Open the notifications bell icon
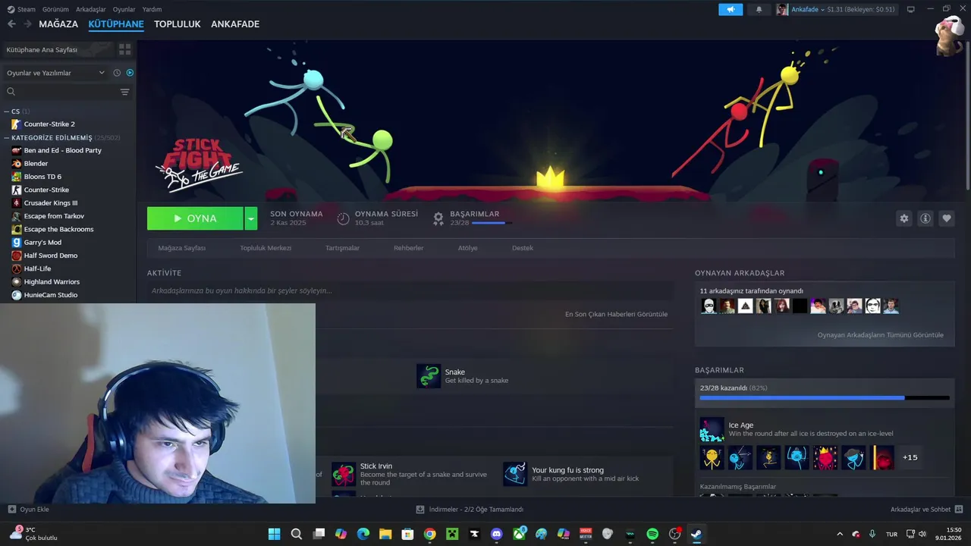This screenshot has height=546, width=971. (x=759, y=9)
